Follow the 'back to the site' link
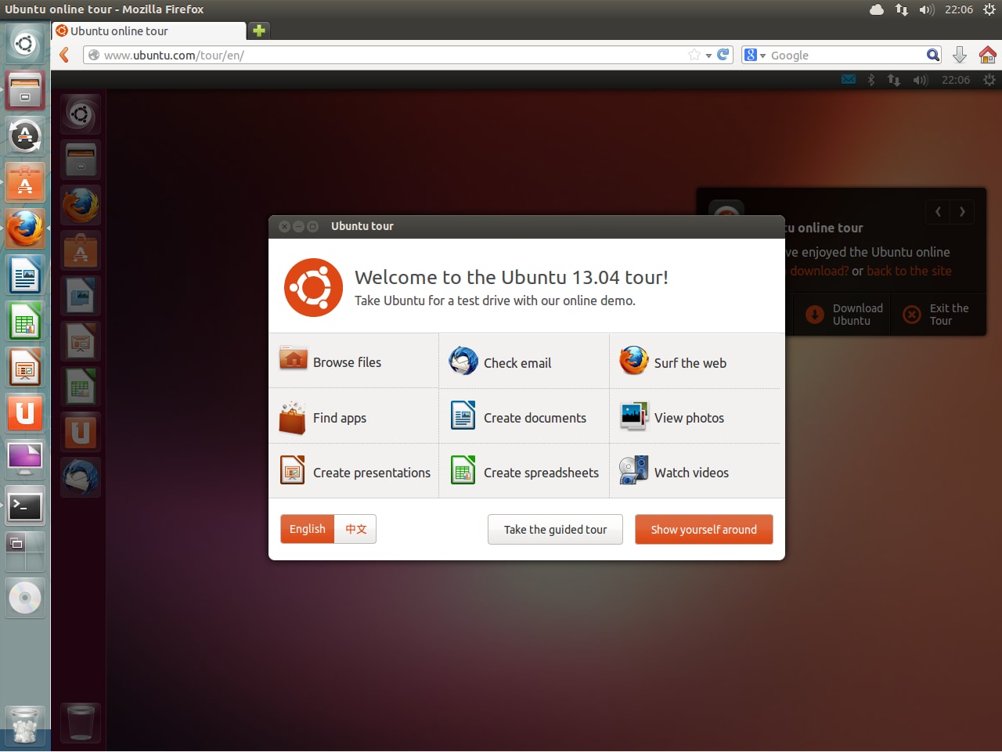Screen dimensions: 1002x752 909,271
